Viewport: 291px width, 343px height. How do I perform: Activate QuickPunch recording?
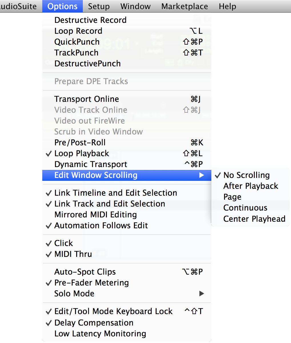pos(77,42)
